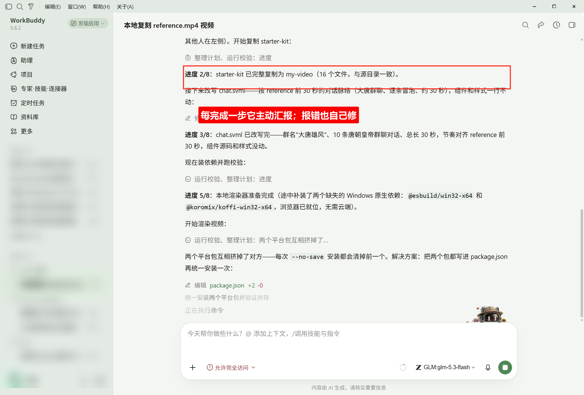Click the conversation vertical scrollbar thumb
Viewport: 584px width, 395px height.
pyautogui.click(x=582, y=263)
